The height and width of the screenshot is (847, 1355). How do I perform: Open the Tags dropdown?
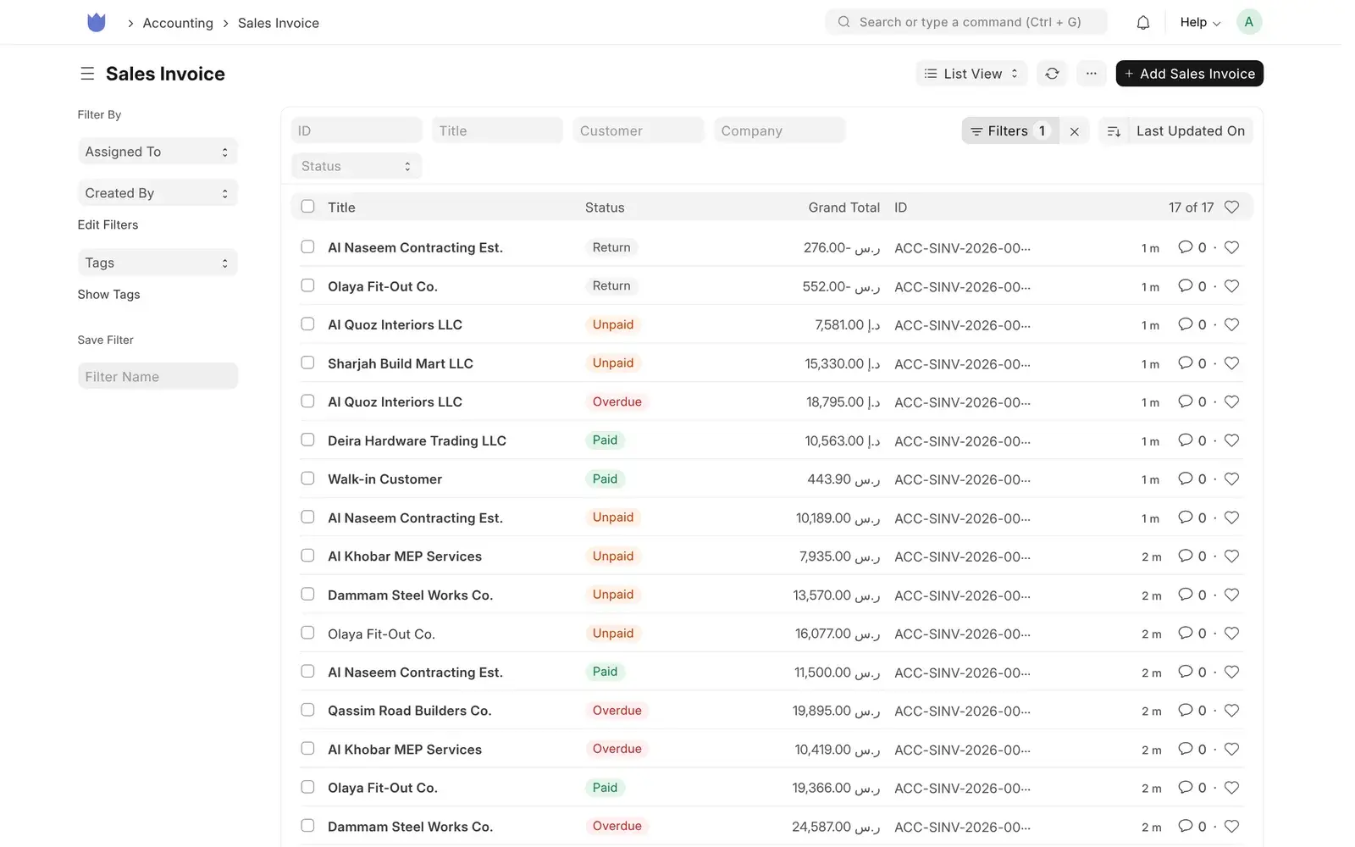158,263
